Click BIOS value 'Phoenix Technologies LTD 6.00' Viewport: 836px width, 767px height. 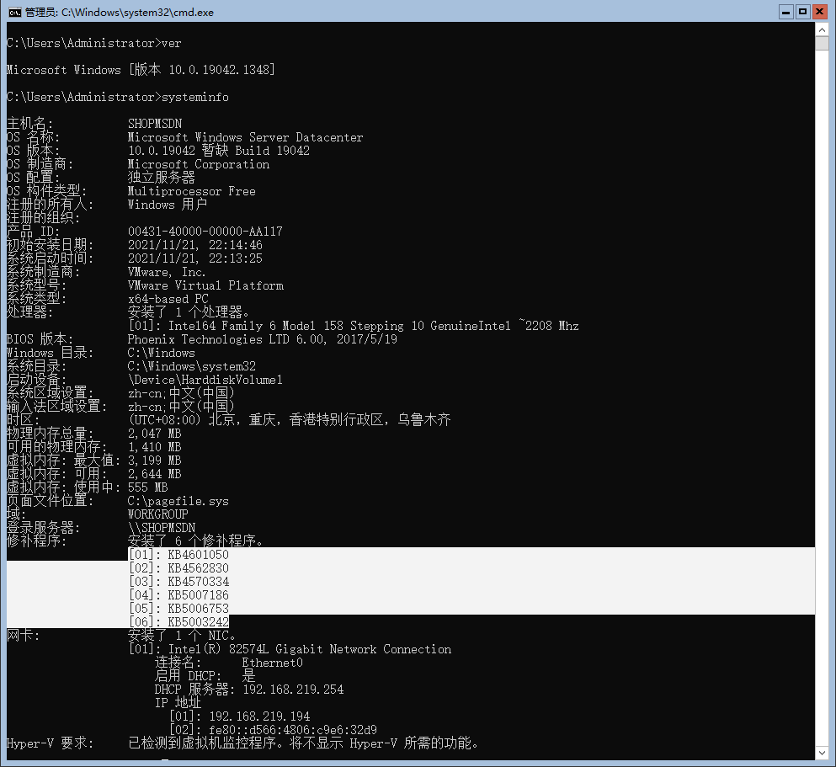(226, 339)
